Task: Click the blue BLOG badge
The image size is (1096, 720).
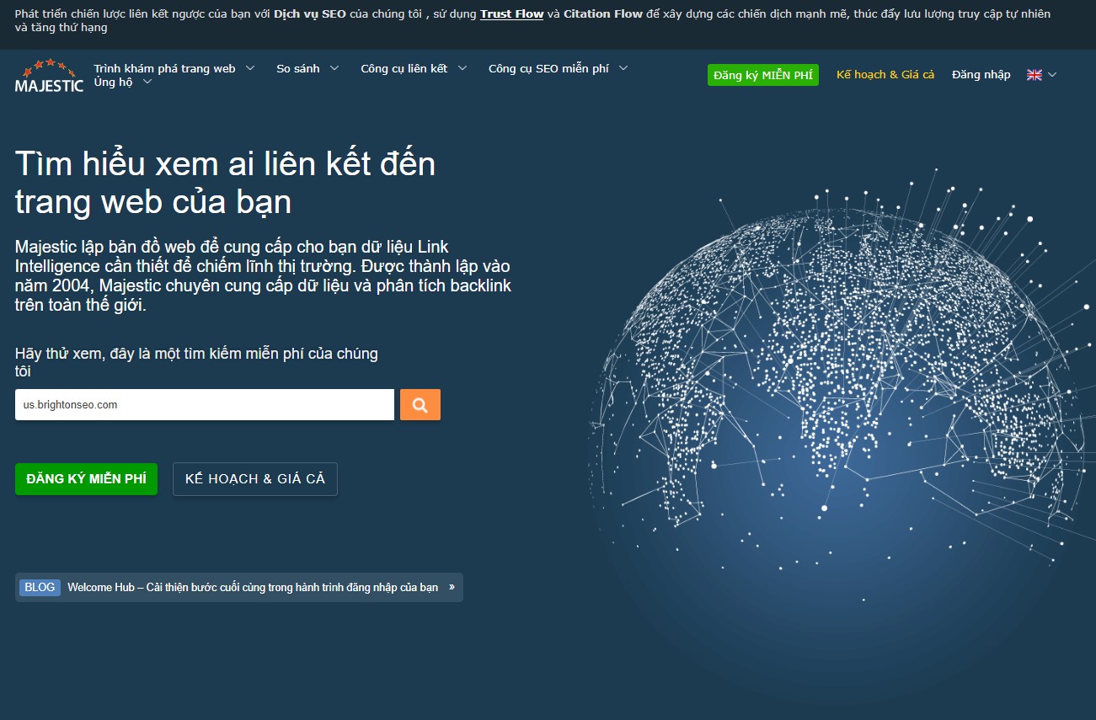Action: tap(40, 588)
